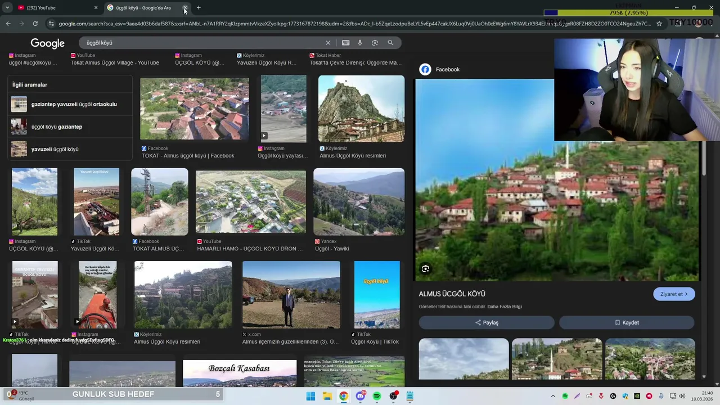Screen dimensions: 720x405
Task: Go back to the previous page
Action: point(8,24)
